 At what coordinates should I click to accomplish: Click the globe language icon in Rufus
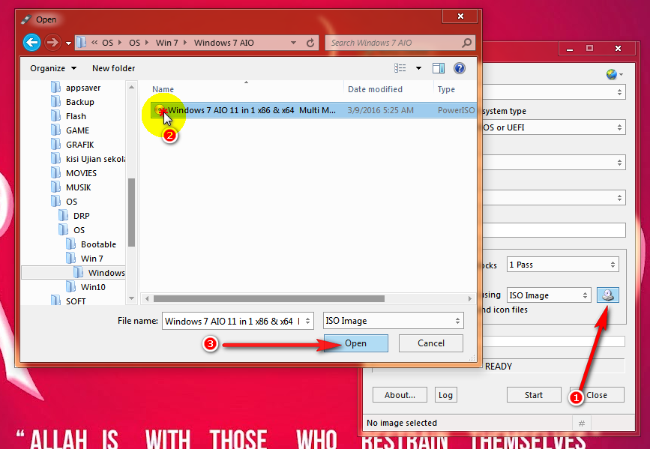pyautogui.click(x=612, y=74)
